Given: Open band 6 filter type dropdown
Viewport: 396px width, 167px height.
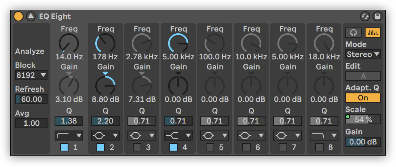Looking at the screenshot, I should click(x=251, y=135).
